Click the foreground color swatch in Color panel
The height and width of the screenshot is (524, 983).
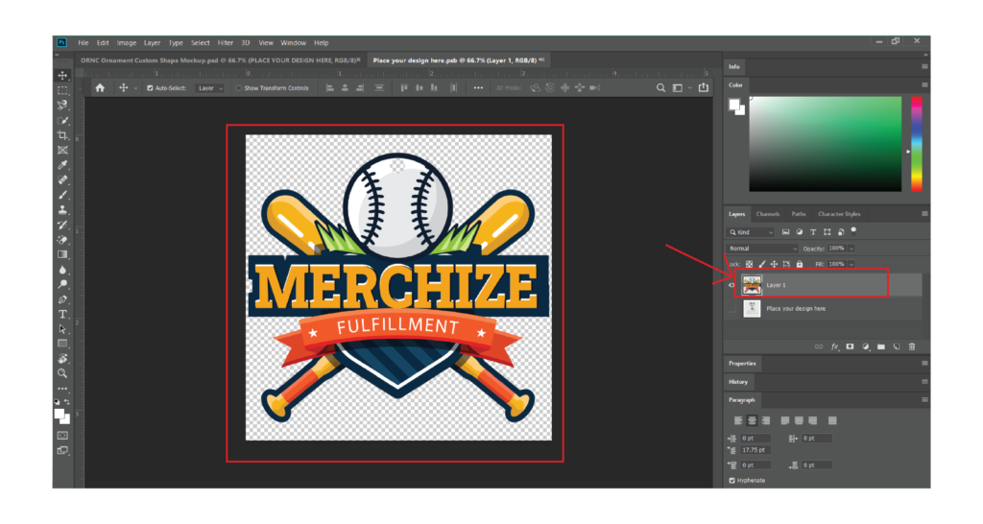pos(734,105)
